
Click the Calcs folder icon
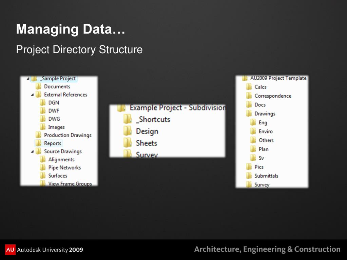tap(249, 87)
